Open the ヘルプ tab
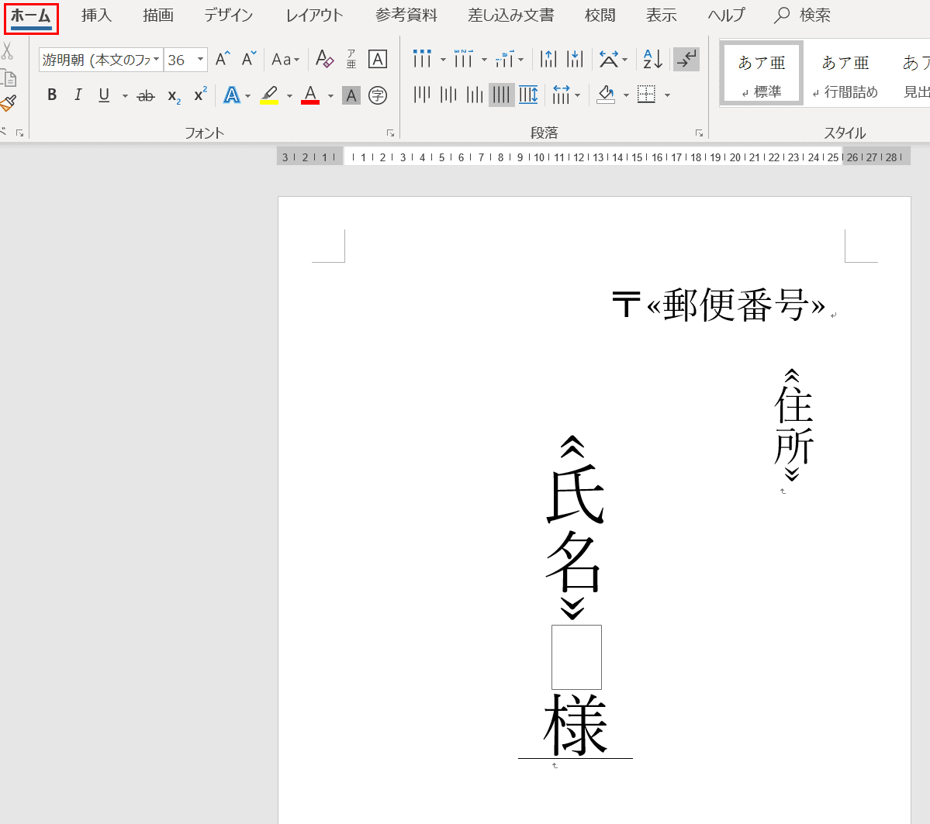 (726, 16)
